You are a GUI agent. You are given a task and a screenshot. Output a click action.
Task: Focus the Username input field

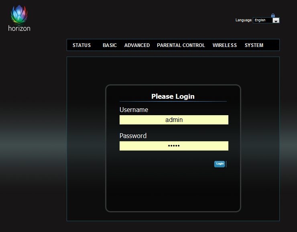[x=174, y=120]
